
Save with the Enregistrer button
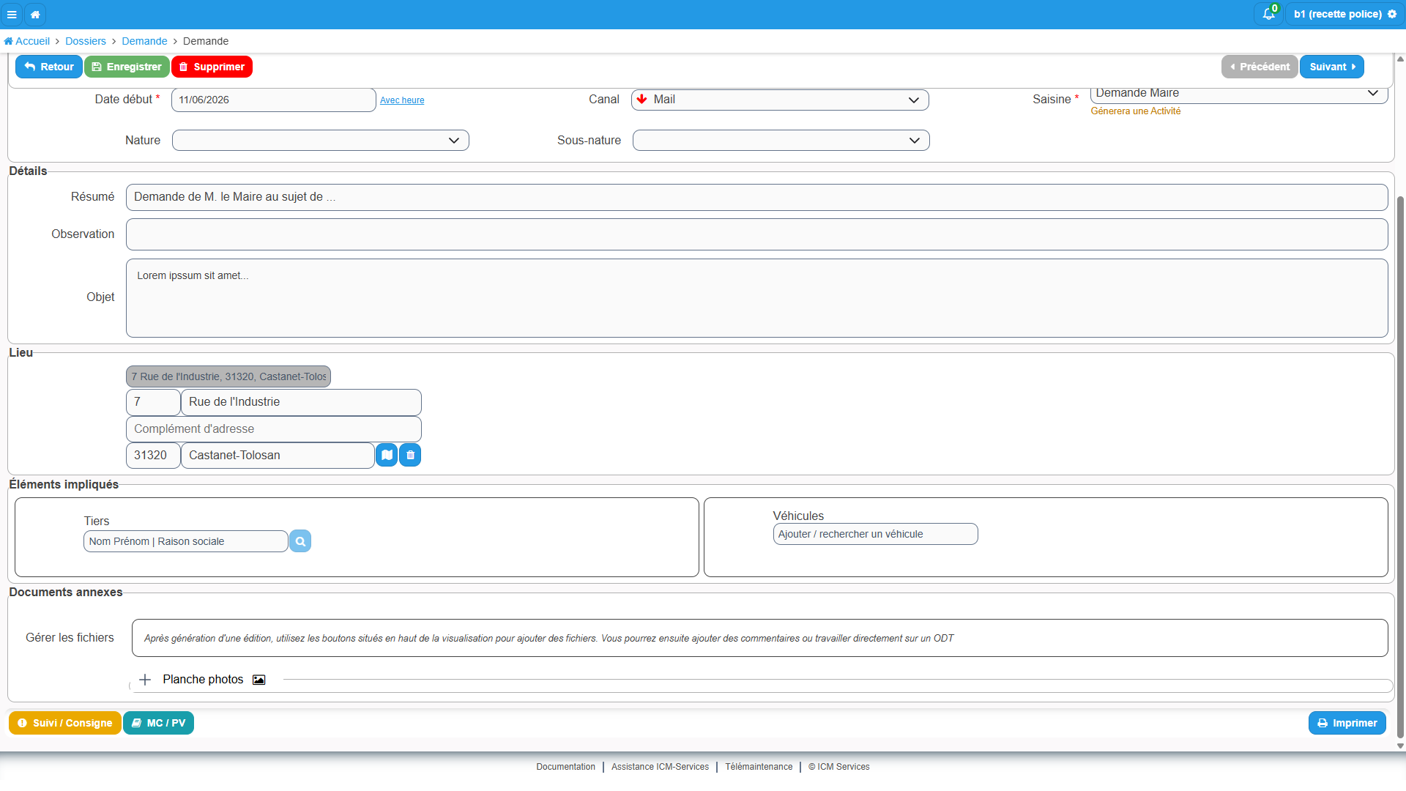click(x=127, y=67)
